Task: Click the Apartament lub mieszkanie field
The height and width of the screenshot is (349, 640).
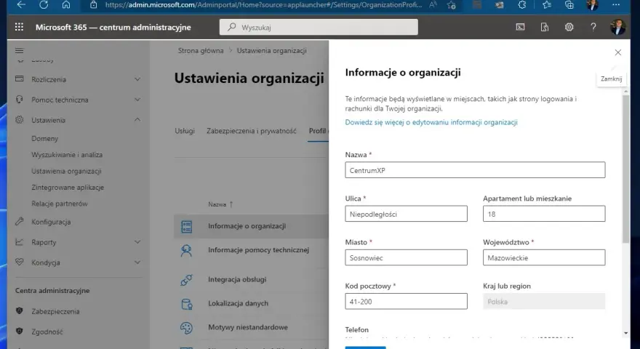Action: click(x=544, y=214)
